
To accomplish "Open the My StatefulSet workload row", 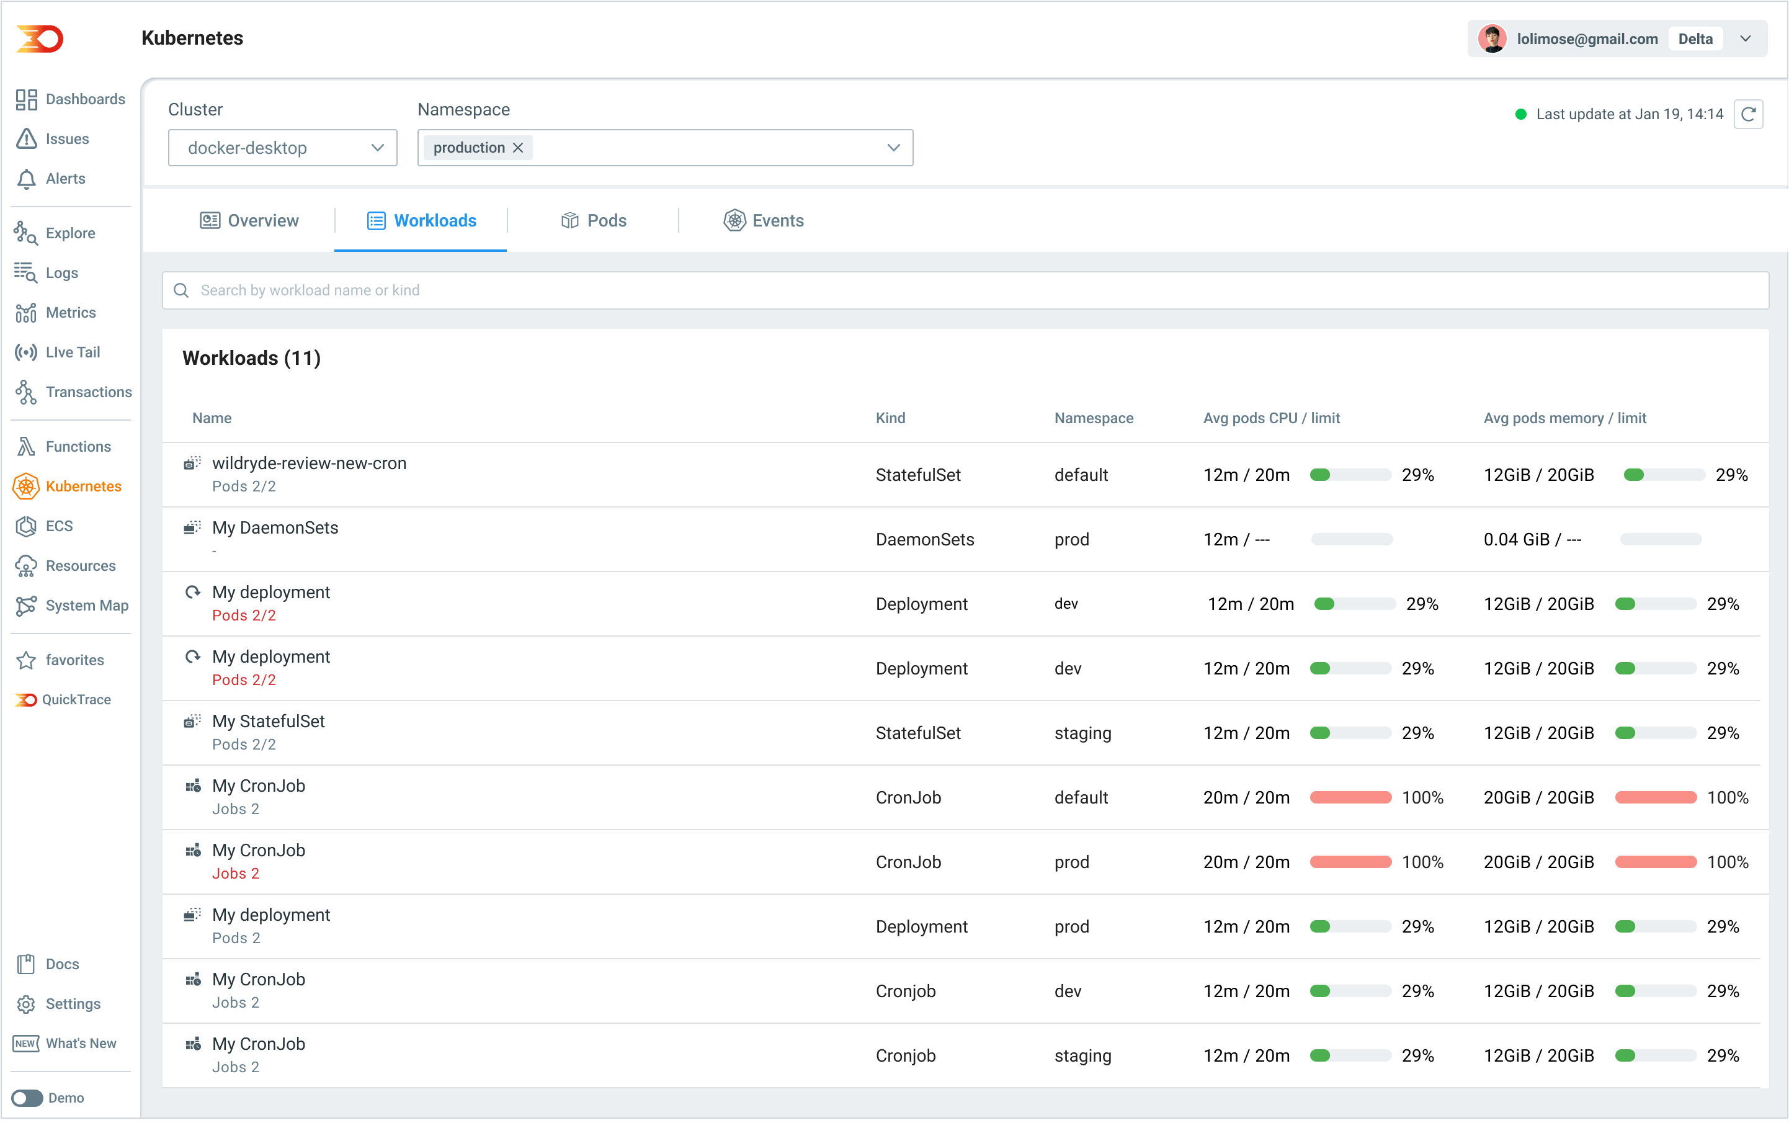I will pos(268,722).
